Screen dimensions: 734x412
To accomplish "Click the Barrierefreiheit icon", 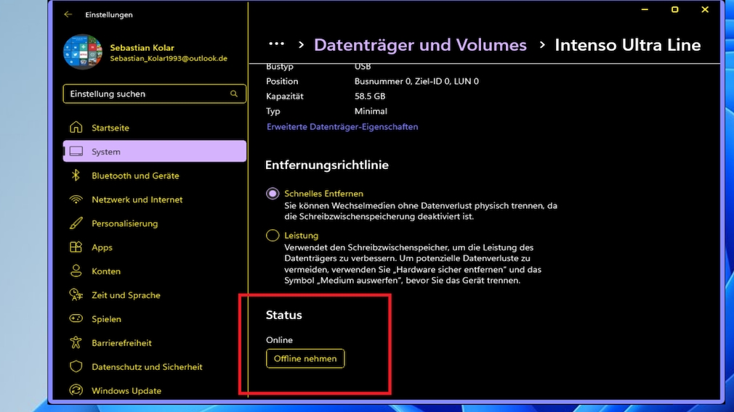I will point(76,342).
